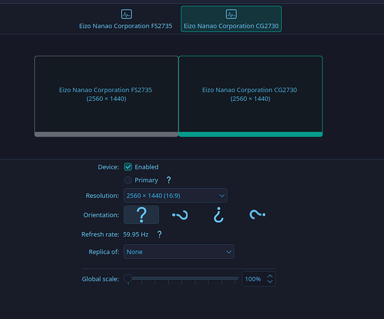Screen dimensions: 384x319
Task: Choose the second orientation icon with dot on left
Action: point(180,215)
